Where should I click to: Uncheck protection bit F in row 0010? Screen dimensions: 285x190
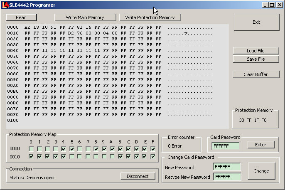coord(153,156)
